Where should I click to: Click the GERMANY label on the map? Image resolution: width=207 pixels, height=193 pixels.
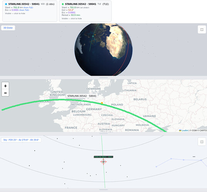click(x=94, y=109)
